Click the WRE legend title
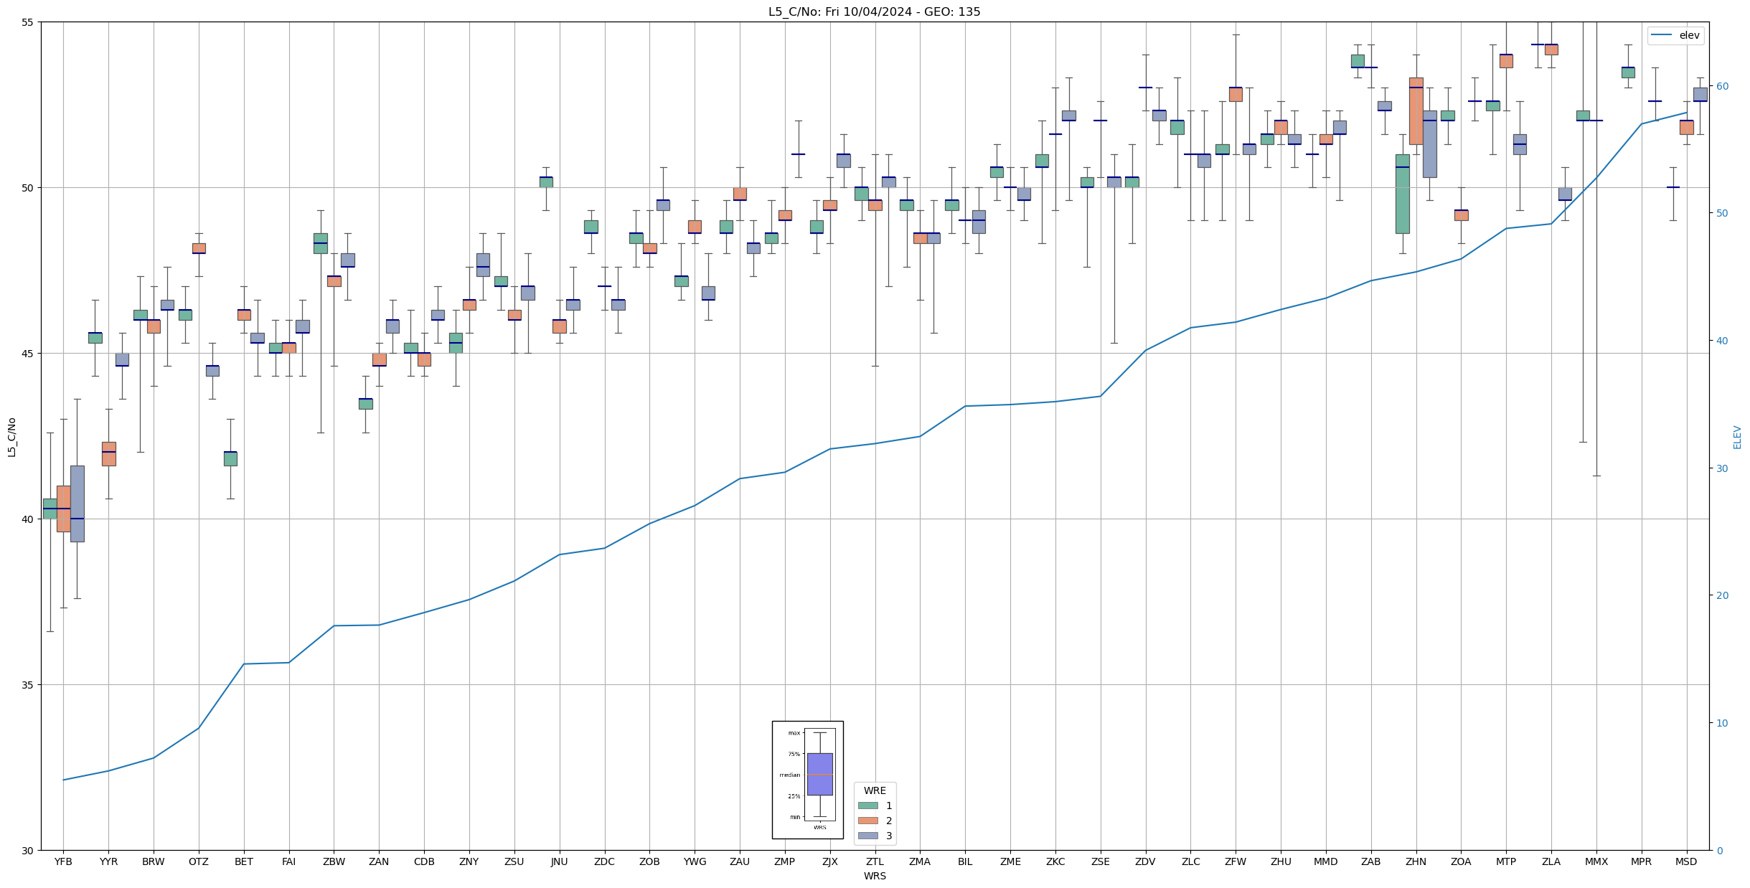This screenshot has height=888, width=1750. (x=875, y=790)
